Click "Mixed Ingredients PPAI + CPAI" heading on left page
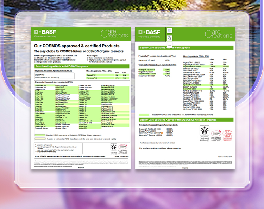Screen dimensions: 264x209 pos(99,71)
